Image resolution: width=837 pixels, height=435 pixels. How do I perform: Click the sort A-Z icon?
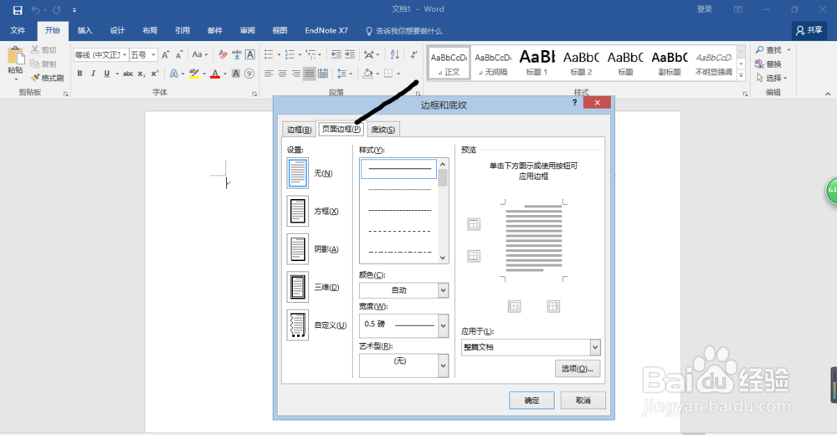point(394,54)
